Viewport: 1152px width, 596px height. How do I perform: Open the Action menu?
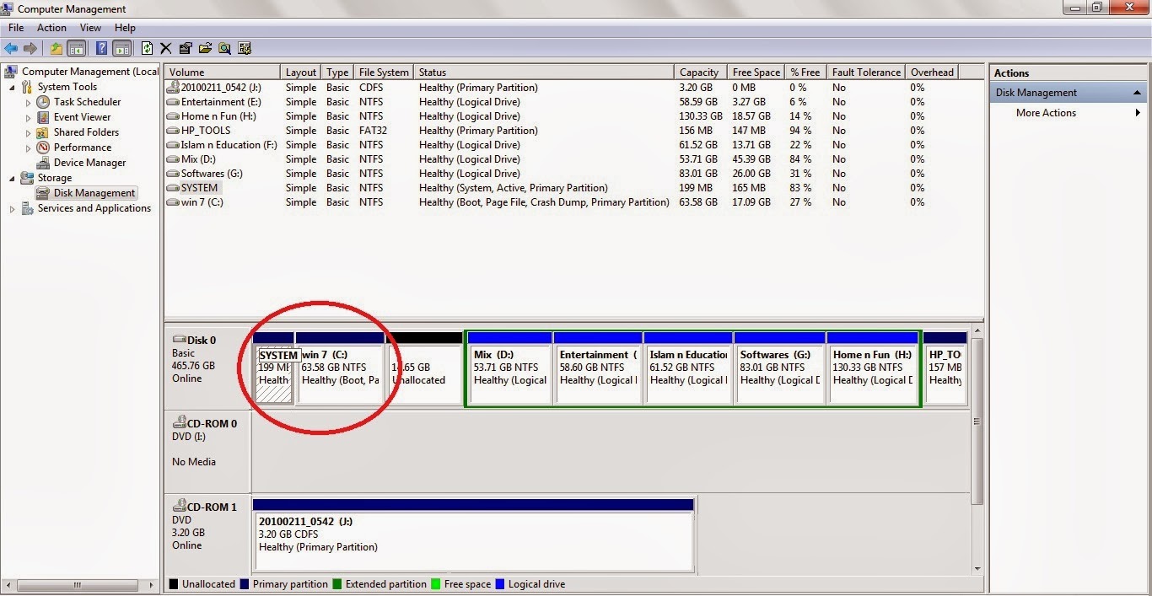51,27
